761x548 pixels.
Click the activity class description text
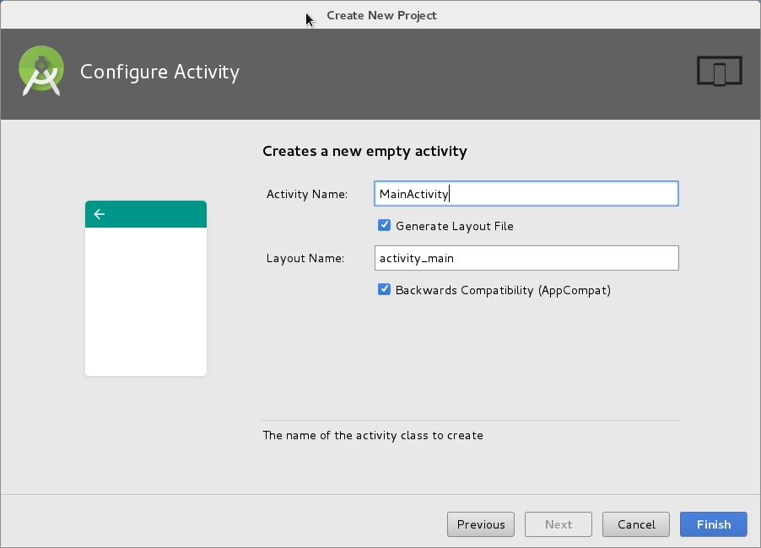[373, 436]
